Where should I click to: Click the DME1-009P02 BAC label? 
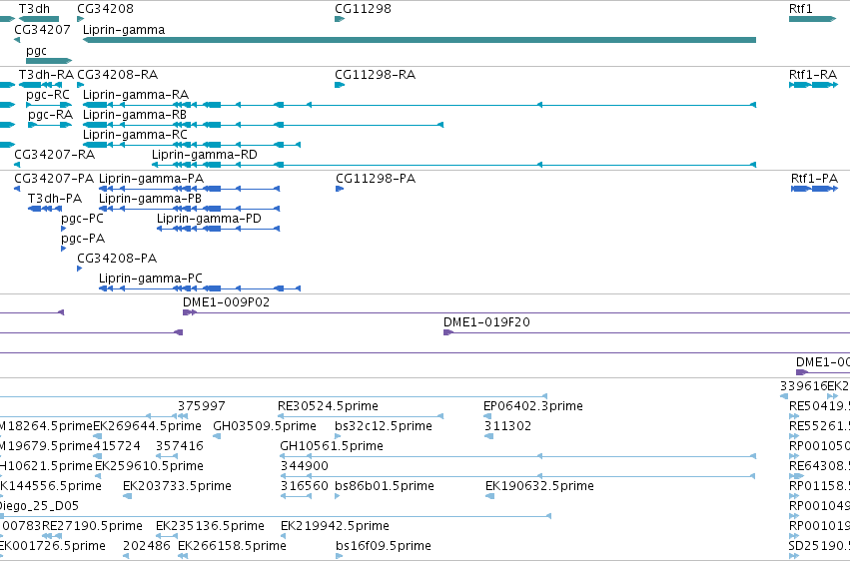point(226,302)
